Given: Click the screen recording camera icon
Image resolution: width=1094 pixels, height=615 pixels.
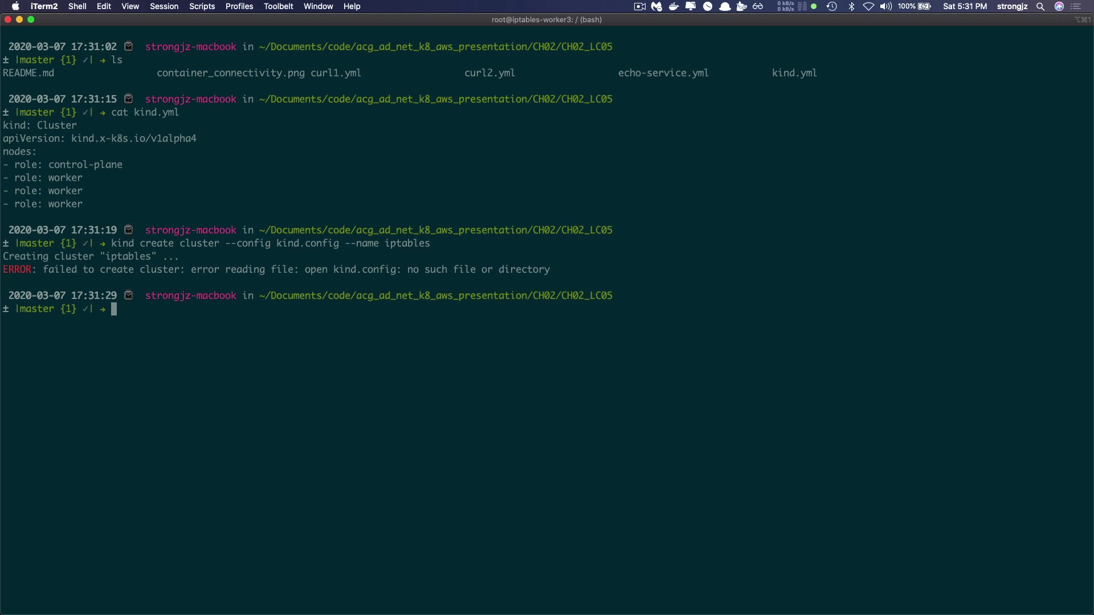Looking at the screenshot, I should pos(639,6).
